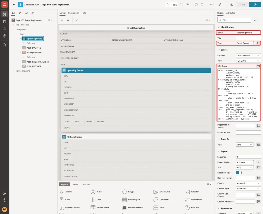Collapse the Upcoming Events tree node
Viewport: 263px width, 214px height.
(x=20, y=39)
